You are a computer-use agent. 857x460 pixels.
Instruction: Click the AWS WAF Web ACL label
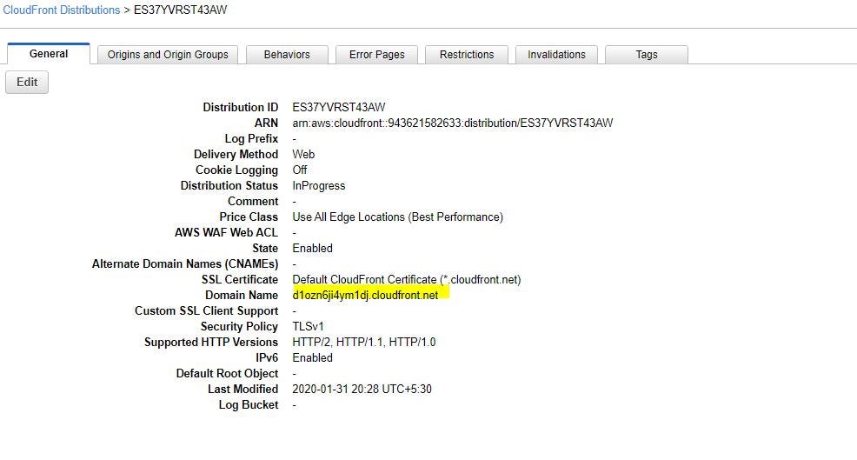tap(226, 232)
